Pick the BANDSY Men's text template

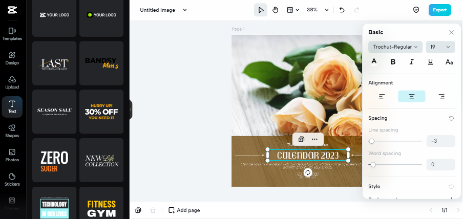101,63
